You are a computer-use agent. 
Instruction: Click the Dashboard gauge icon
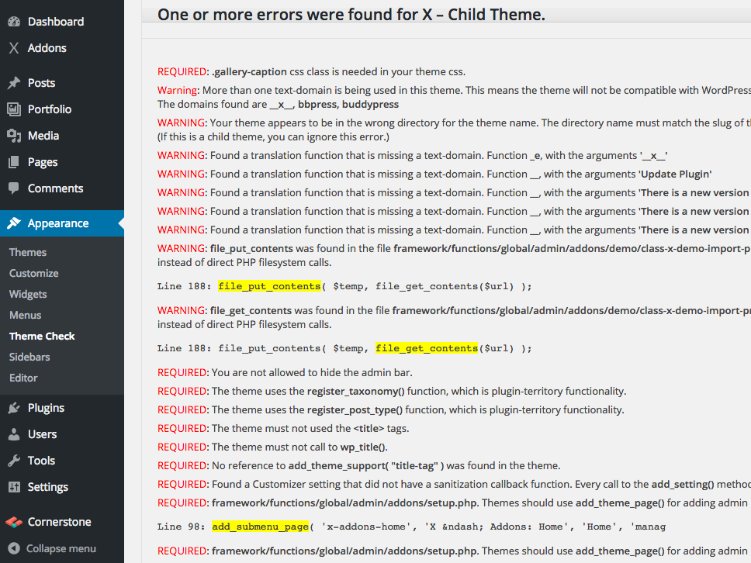click(x=14, y=22)
